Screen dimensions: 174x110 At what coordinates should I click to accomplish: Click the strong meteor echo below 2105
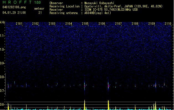click(85, 86)
